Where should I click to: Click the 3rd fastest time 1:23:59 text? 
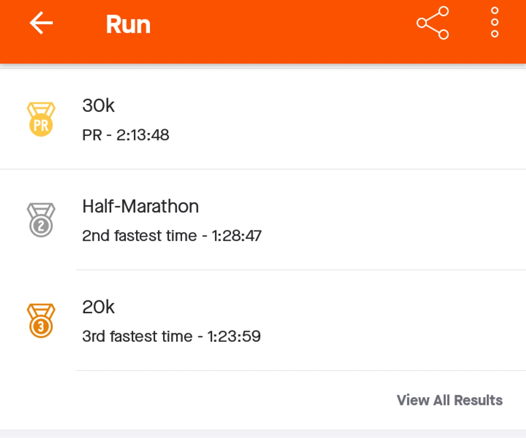[171, 337]
